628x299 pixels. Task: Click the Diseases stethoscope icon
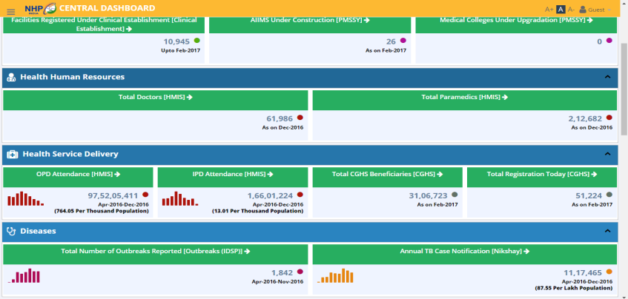coord(11,231)
